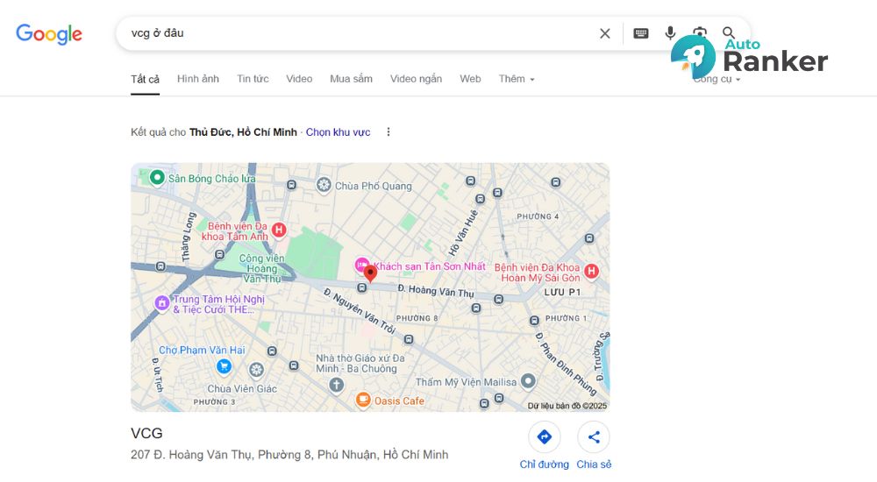
Task: Select Bệnh viện Hoàn Mỹ Sài Gòn hospital icon
Action: (591, 272)
